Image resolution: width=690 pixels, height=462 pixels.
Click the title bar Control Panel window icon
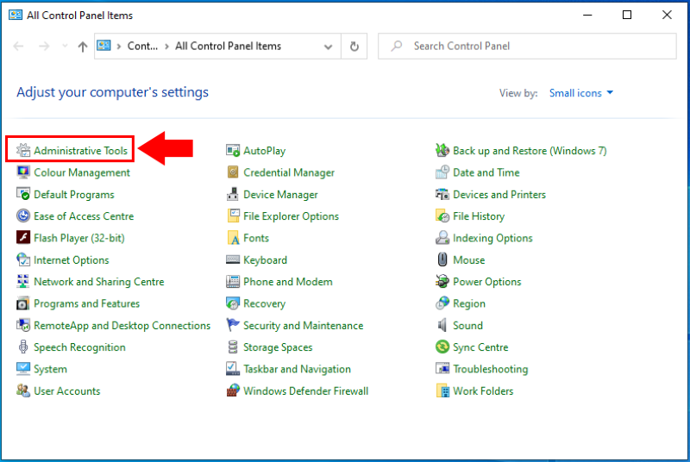pos(16,15)
